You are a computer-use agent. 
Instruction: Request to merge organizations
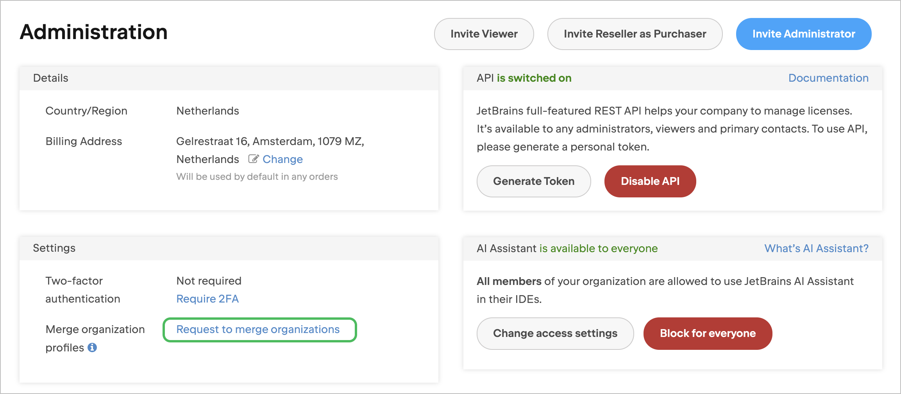pos(258,330)
